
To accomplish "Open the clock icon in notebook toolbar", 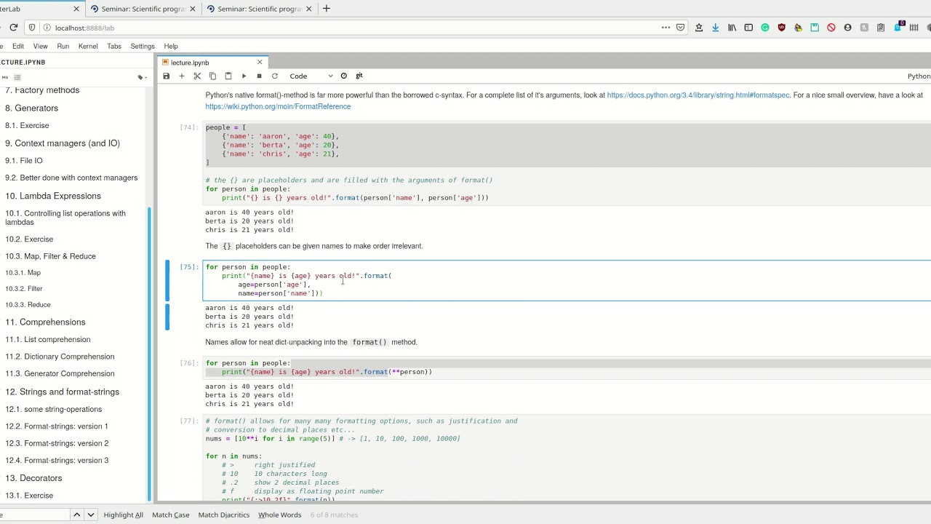I will tap(344, 76).
